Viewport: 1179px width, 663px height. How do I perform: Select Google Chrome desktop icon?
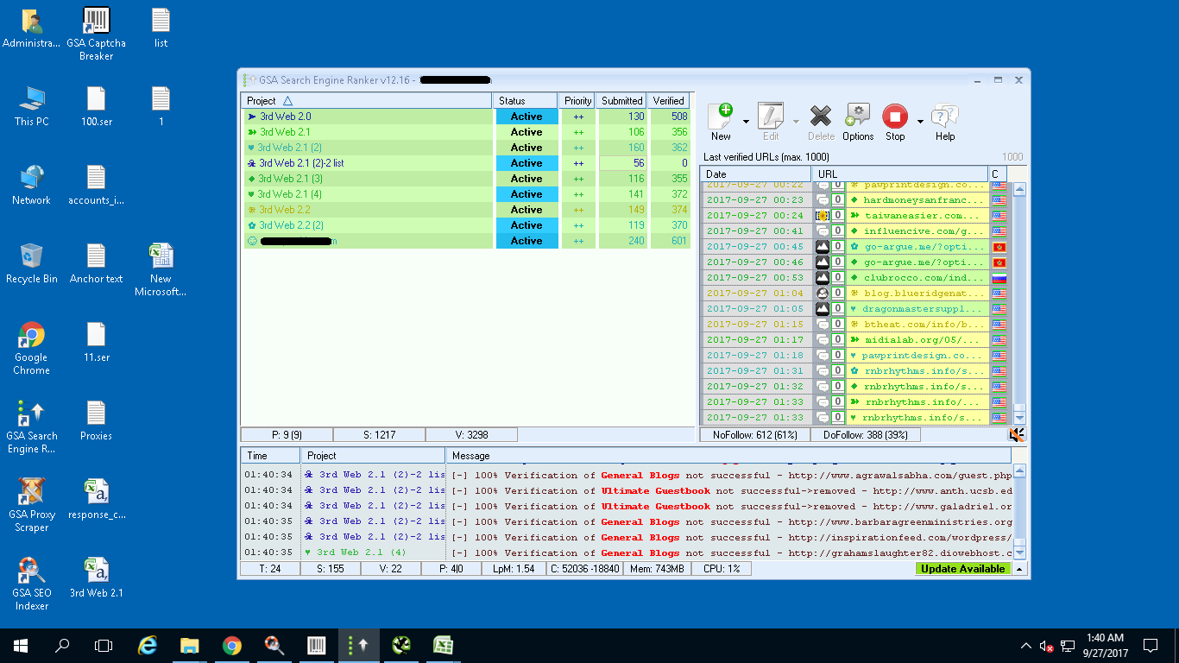pos(32,348)
